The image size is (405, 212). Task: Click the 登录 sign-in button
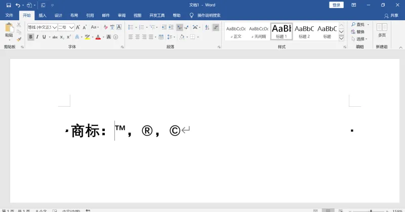pyautogui.click(x=336, y=5)
